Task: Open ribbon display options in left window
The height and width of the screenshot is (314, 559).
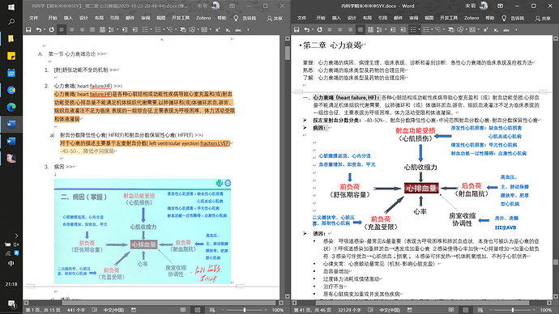Action: [x=232, y=6]
